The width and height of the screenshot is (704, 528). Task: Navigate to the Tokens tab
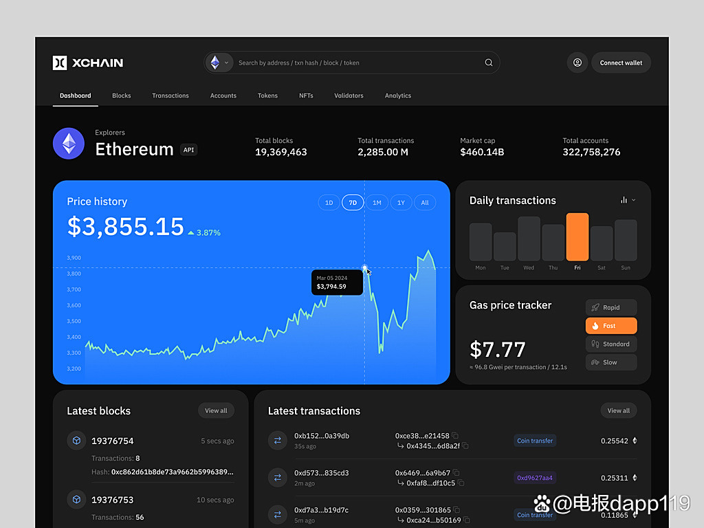tap(267, 96)
